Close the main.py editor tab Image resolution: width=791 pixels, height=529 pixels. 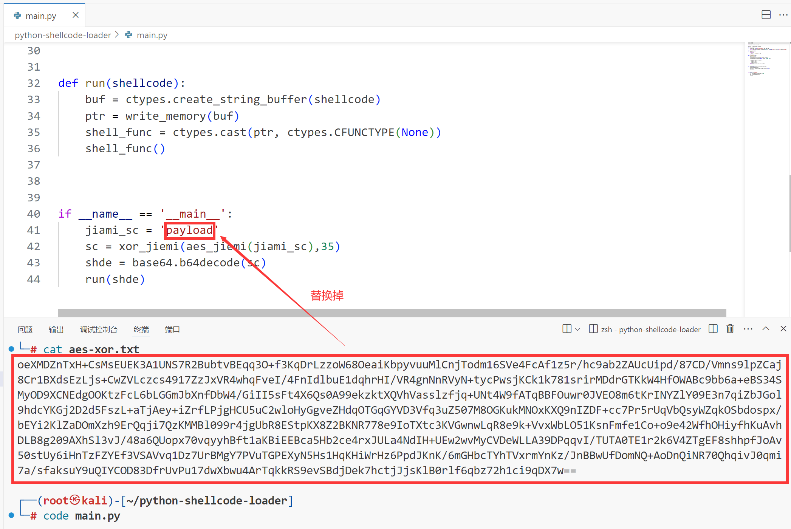point(76,15)
